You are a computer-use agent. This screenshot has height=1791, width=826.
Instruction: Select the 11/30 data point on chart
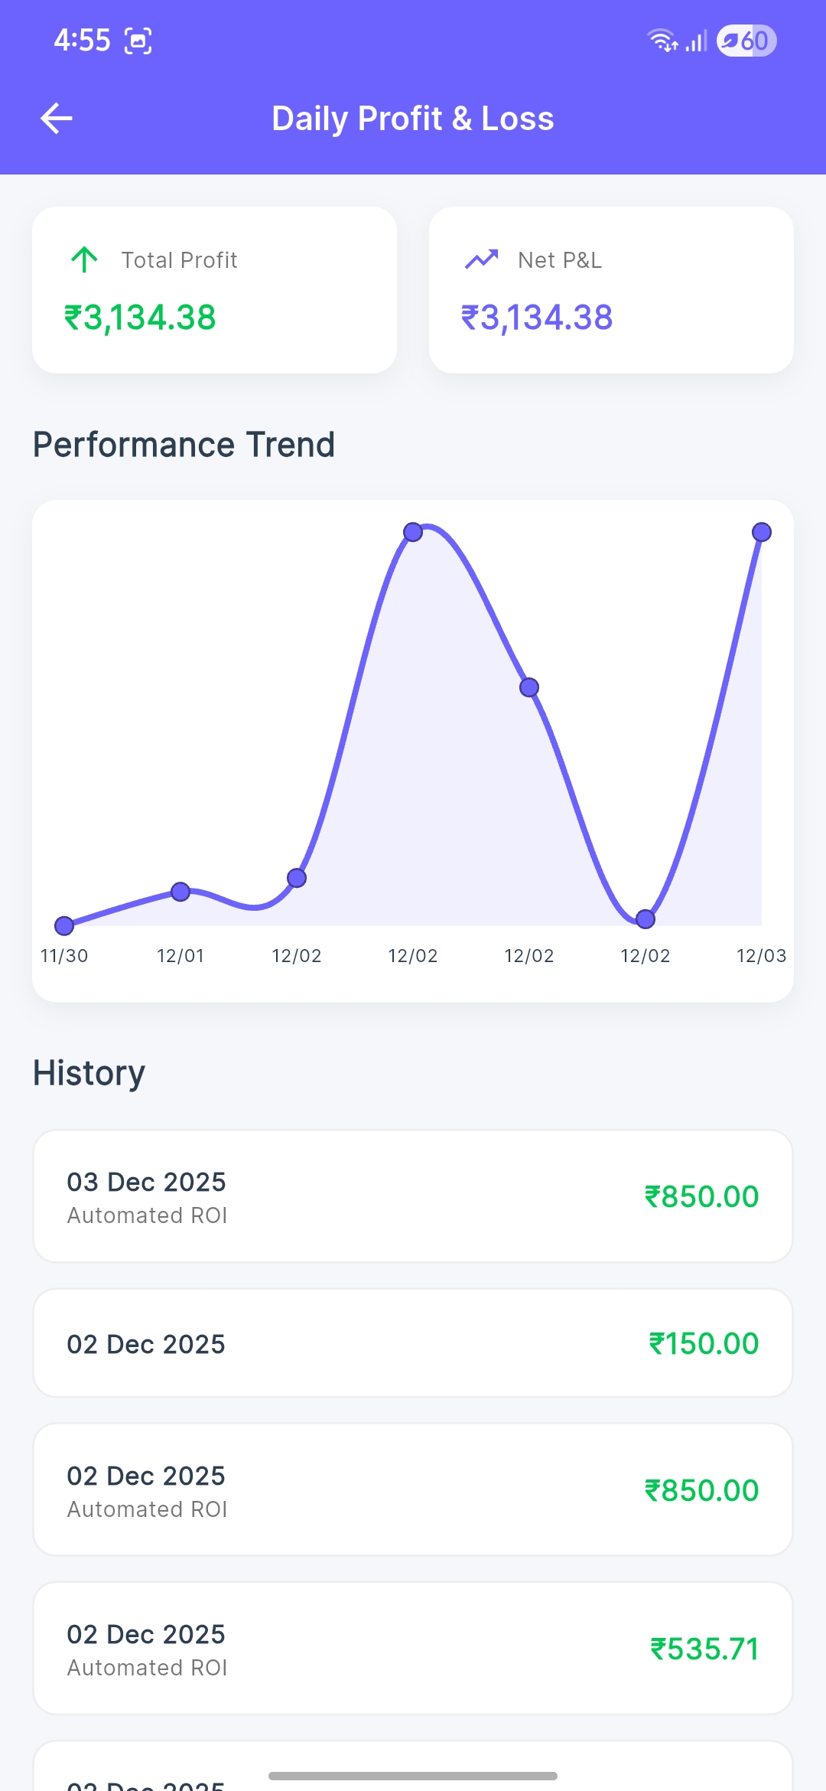click(64, 926)
